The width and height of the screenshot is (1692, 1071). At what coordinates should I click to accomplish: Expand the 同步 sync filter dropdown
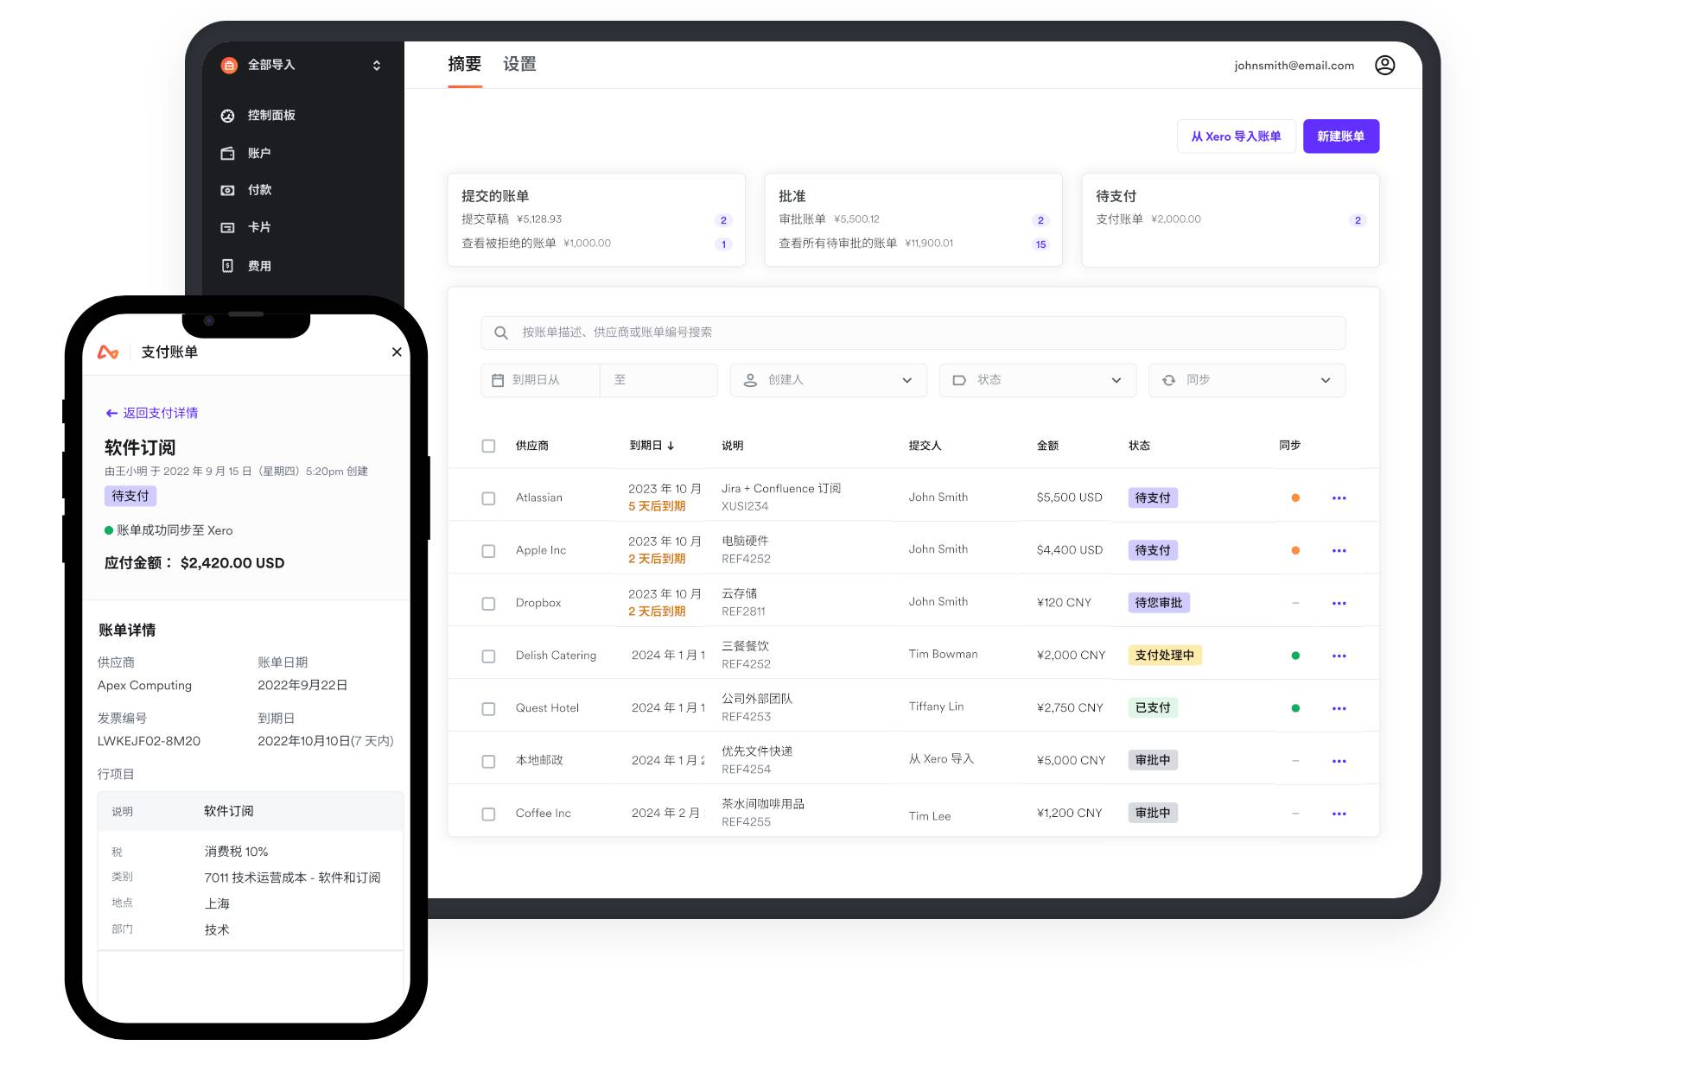click(x=1246, y=381)
